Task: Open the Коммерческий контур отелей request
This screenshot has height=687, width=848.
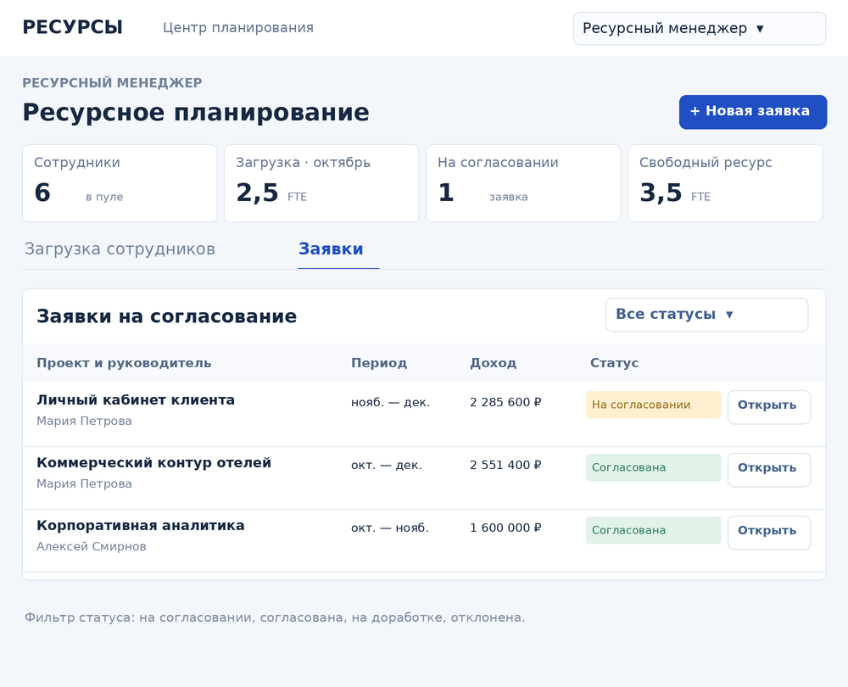Action: point(768,468)
